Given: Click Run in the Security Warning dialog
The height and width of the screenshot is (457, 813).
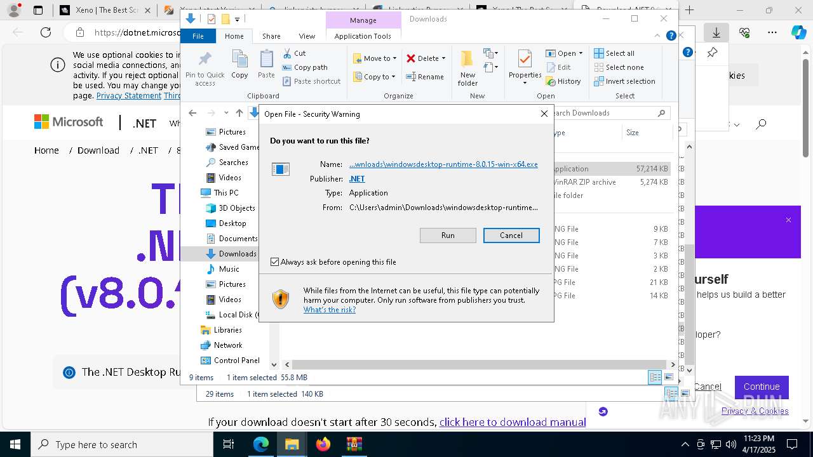Looking at the screenshot, I should pos(448,235).
